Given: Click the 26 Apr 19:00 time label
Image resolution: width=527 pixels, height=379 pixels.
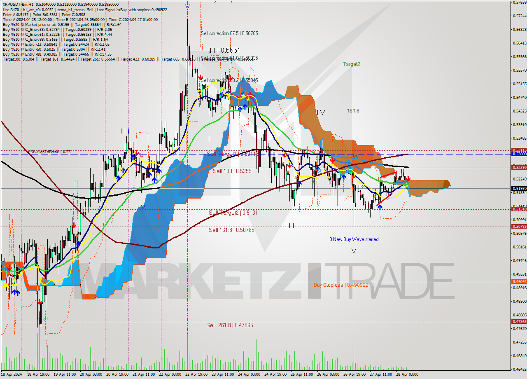Looking at the screenshot, I should pyautogui.click(x=354, y=374).
